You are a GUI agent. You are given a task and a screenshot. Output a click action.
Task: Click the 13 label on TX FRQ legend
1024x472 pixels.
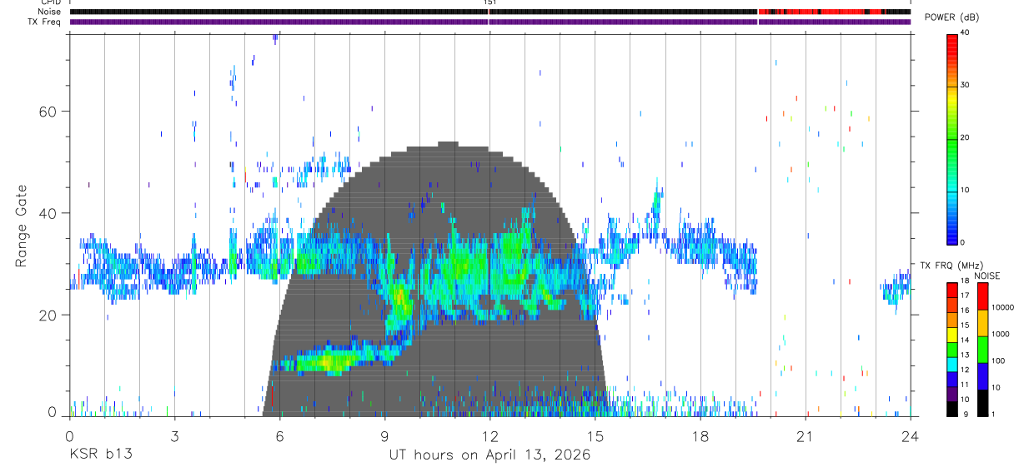click(964, 355)
